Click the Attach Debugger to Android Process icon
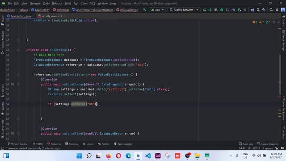The height and width of the screenshot is (161, 286). pos(239,10)
